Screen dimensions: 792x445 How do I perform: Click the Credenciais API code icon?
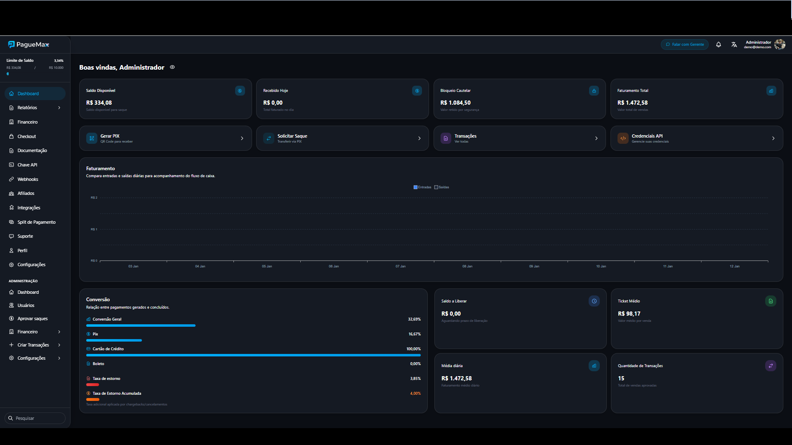623,138
